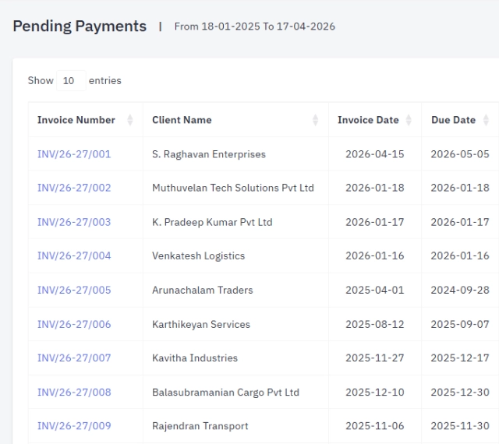Click client Muthuvelan Tech Solutions Pvt Ltd

point(233,188)
